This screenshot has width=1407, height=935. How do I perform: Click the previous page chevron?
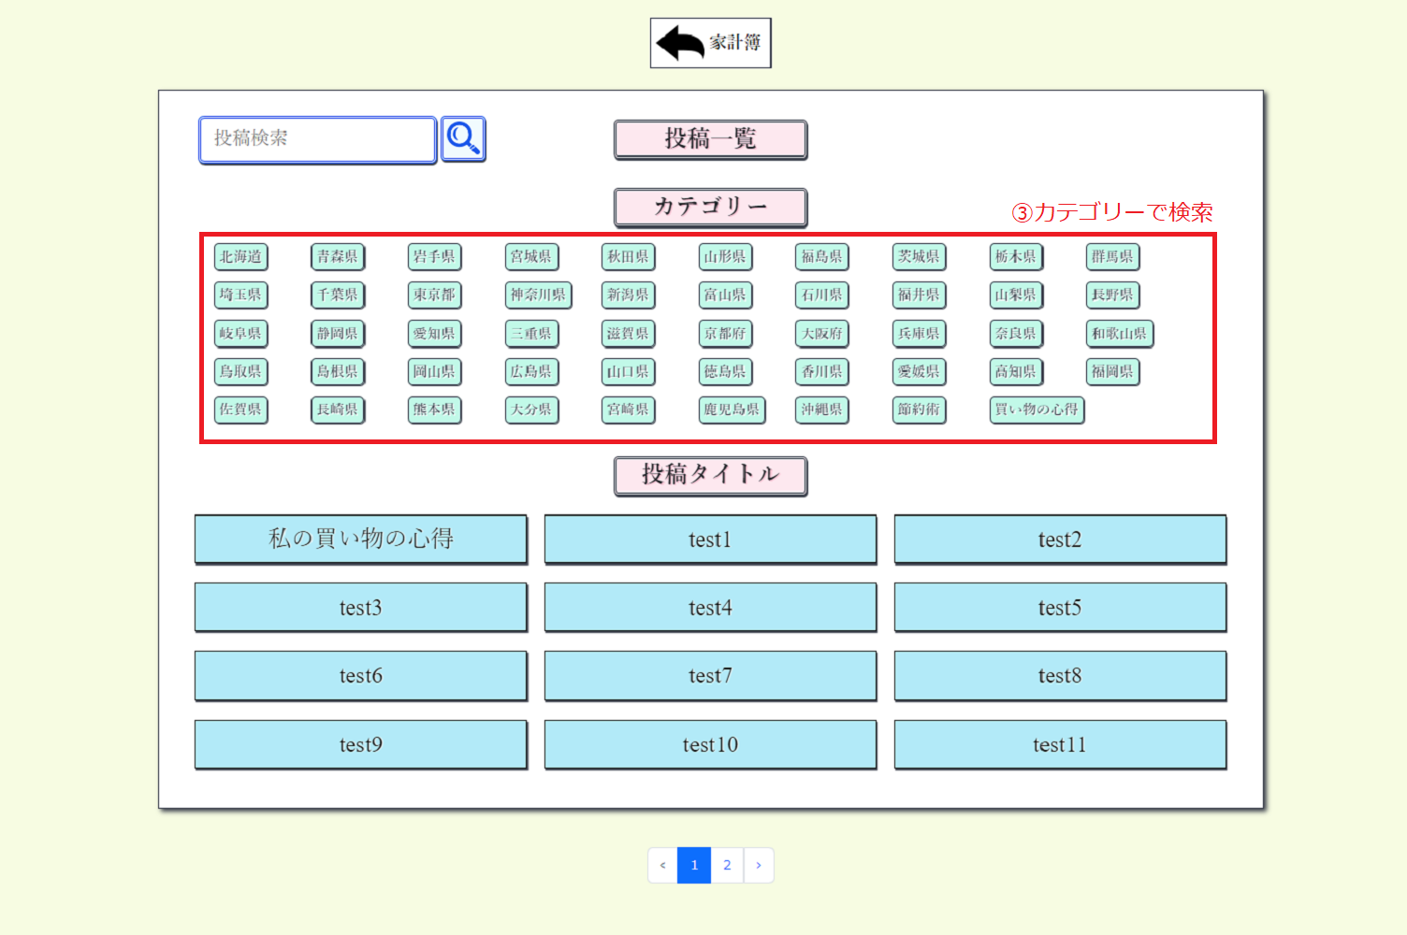pos(663,865)
